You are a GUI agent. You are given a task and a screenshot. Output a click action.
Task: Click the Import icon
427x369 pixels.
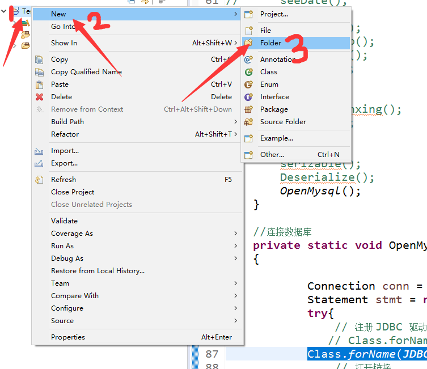click(x=39, y=151)
